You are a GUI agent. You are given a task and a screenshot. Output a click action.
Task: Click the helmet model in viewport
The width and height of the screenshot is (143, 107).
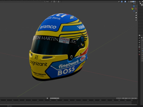pos(59,48)
